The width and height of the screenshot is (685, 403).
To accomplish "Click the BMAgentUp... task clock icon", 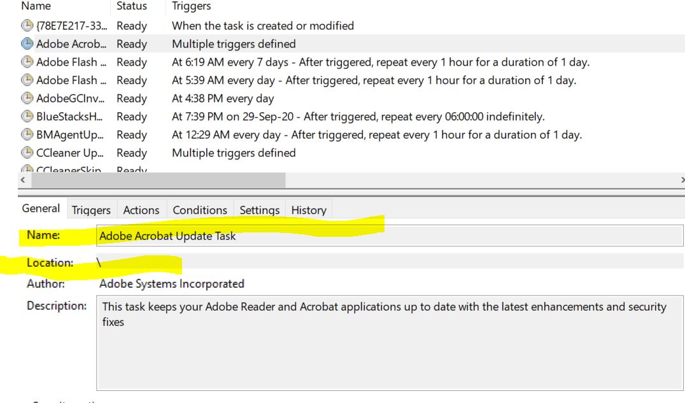I will (27, 134).
